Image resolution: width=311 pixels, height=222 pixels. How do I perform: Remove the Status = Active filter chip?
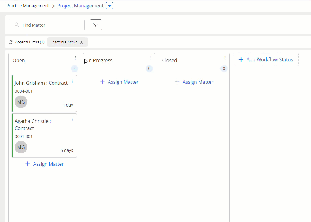click(82, 42)
